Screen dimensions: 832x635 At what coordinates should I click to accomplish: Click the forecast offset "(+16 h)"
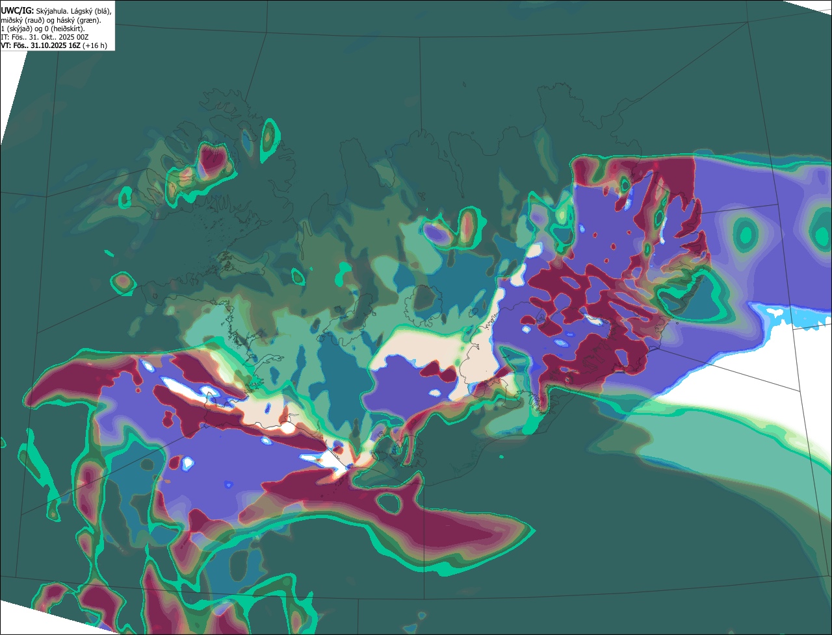coord(95,45)
